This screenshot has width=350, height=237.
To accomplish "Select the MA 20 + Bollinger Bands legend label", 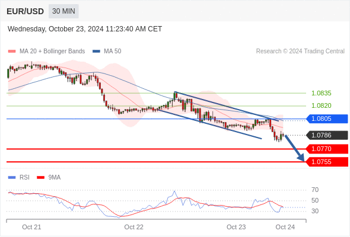I will coord(52,52).
